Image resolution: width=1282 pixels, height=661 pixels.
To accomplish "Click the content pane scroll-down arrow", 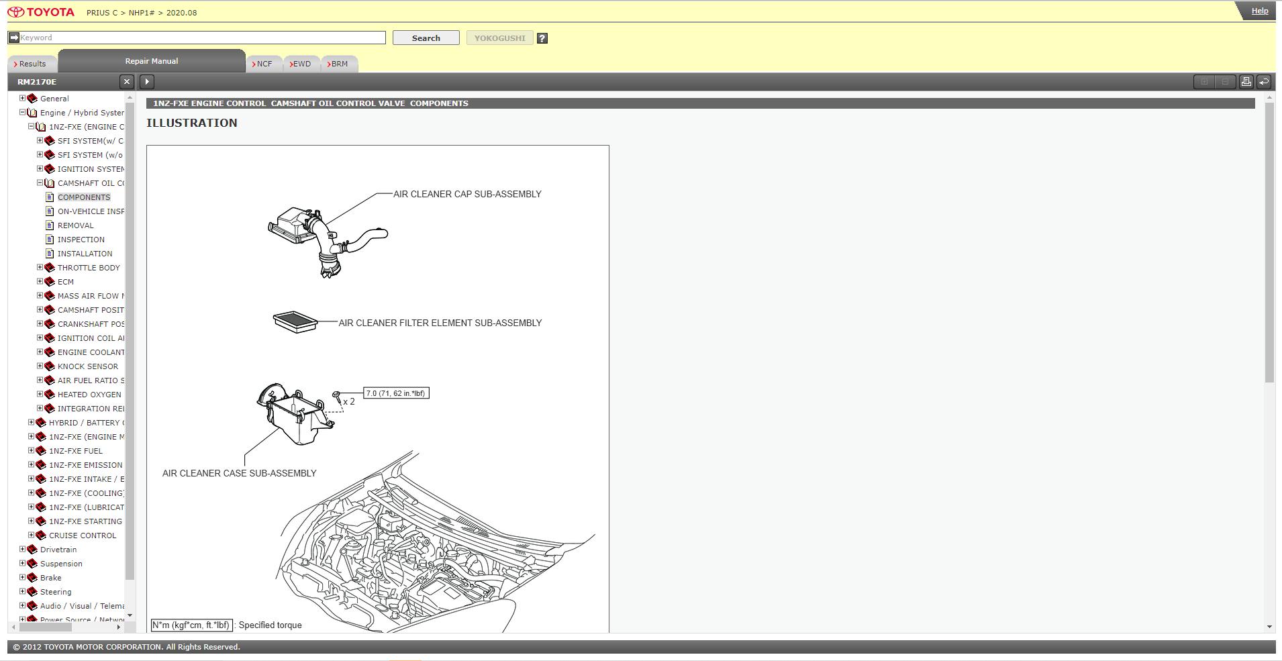I will (x=1269, y=627).
